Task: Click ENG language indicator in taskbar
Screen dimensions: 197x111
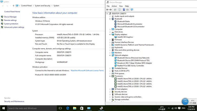Action: coord(183,108)
